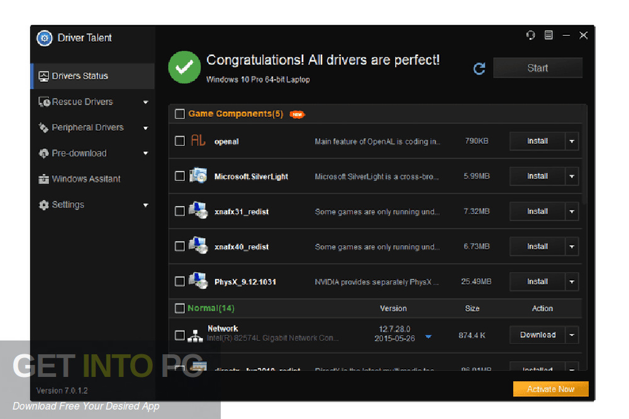The width and height of the screenshot is (629, 419).
Task: Check the PhysX_9.12.1031 checkbox
Action: tap(180, 281)
